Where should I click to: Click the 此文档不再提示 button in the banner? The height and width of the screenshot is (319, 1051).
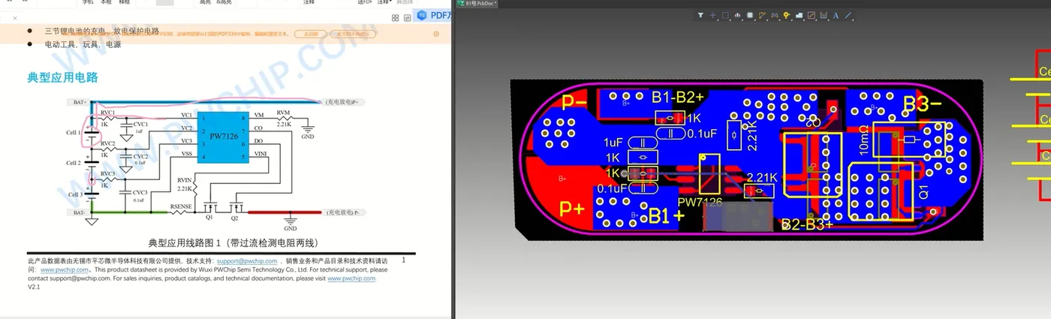(x=354, y=34)
